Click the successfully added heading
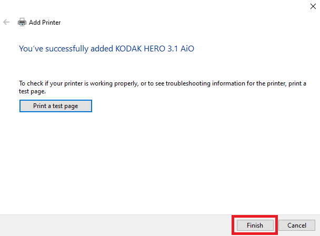Viewport: 320px width, 236px height. click(x=106, y=49)
